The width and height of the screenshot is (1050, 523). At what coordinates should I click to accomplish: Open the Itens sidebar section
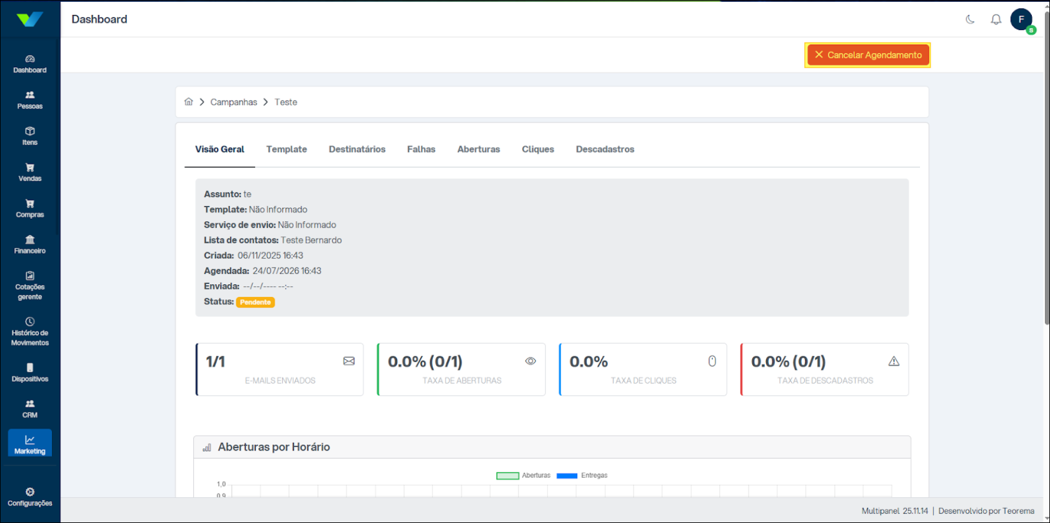[30, 136]
